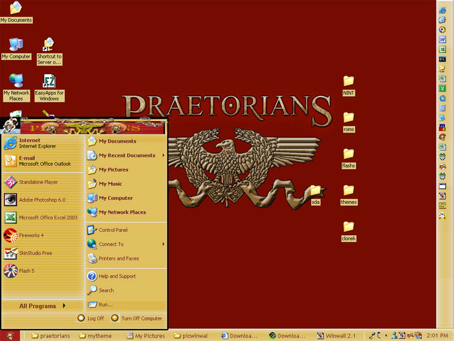The width and height of the screenshot is (454, 341).
Task: Switch to the mytheme taskbar button
Action: 95,336
